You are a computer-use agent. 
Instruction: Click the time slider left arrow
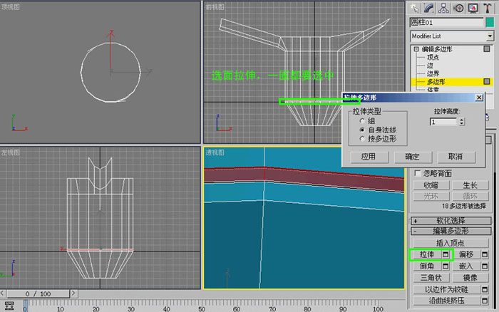coord(3,293)
